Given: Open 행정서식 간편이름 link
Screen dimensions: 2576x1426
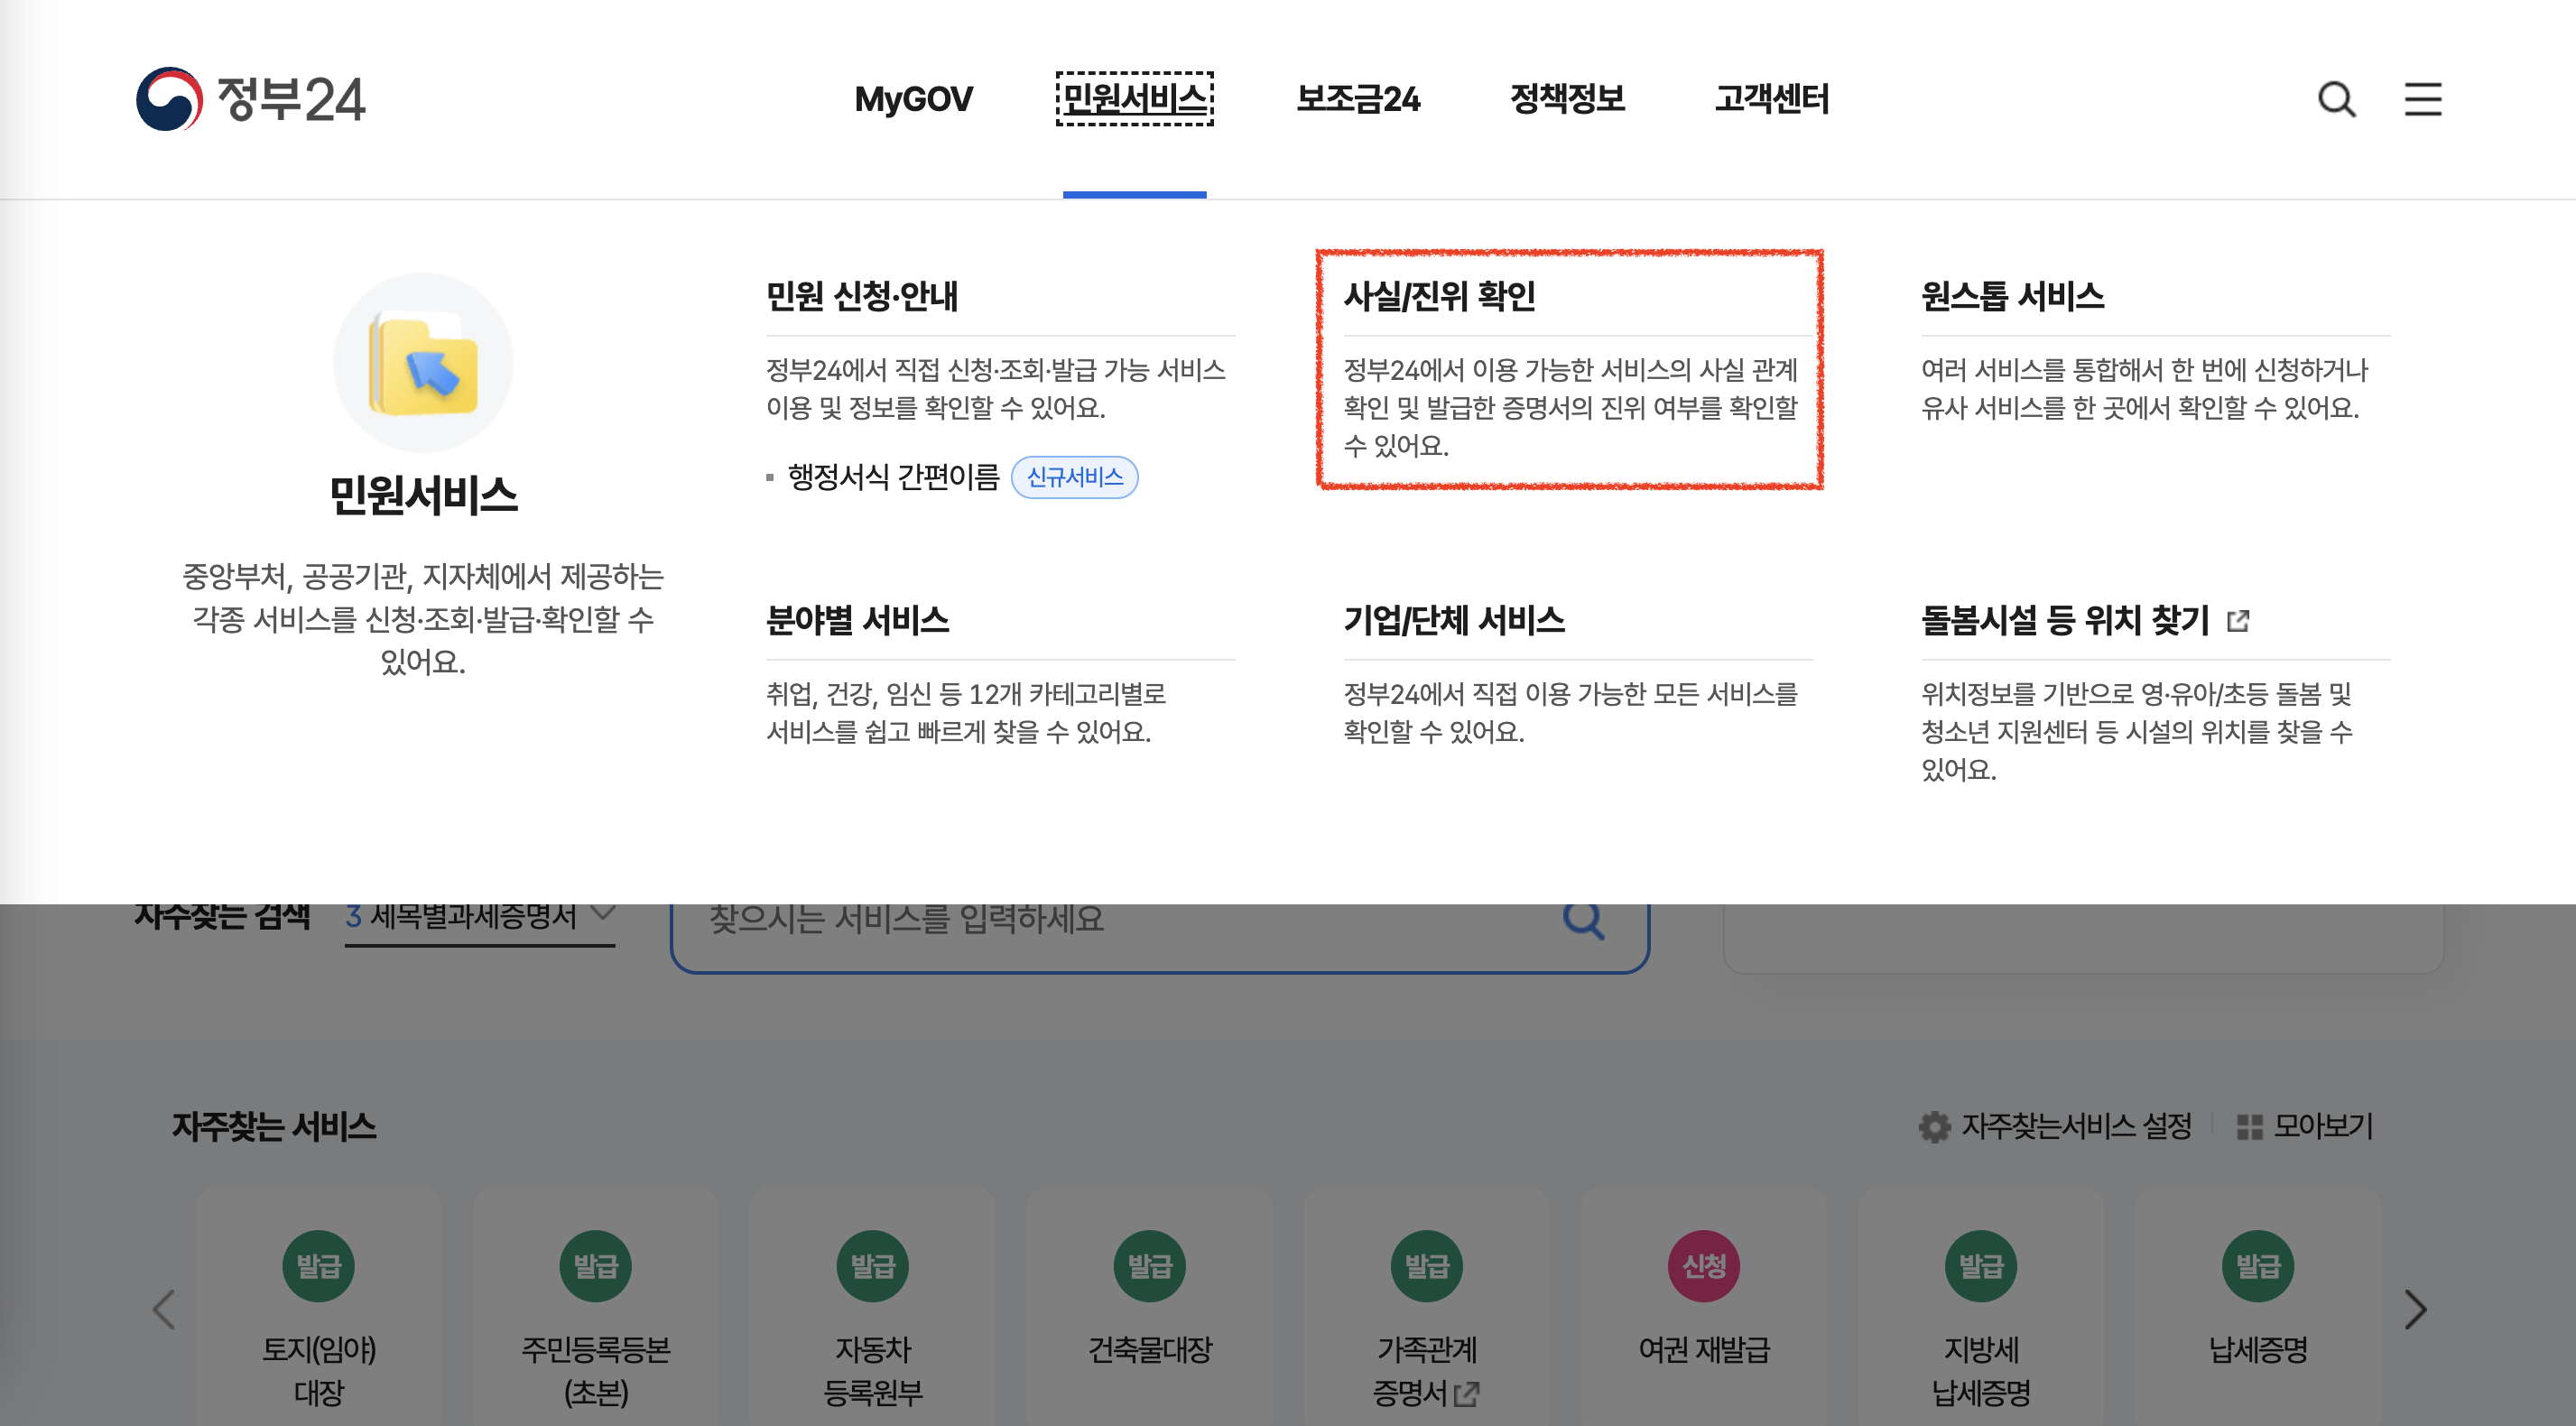Looking at the screenshot, I should (893, 477).
